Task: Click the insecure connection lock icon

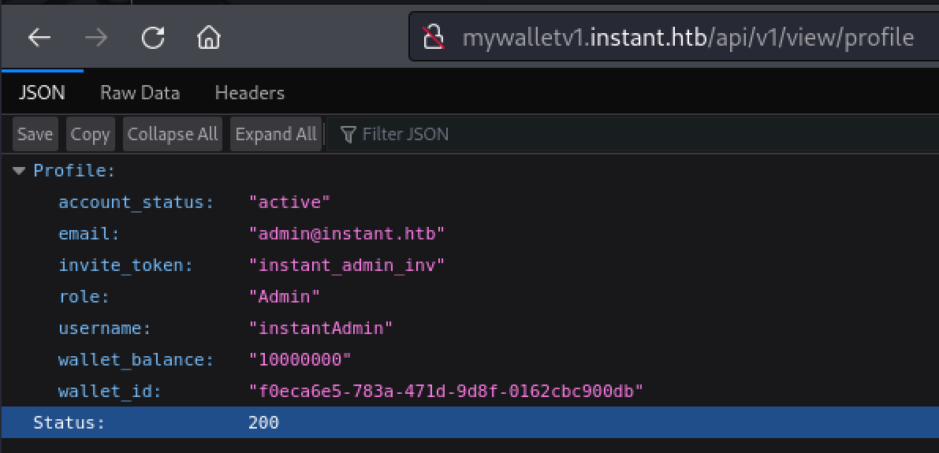Action: coord(433,38)
